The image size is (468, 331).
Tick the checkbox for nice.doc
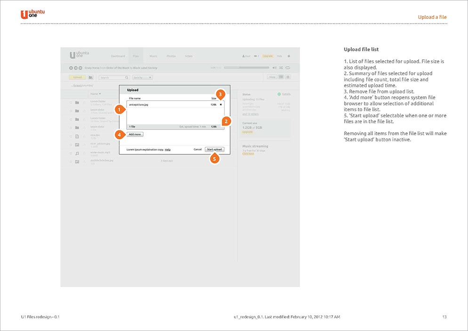[71, 137]
